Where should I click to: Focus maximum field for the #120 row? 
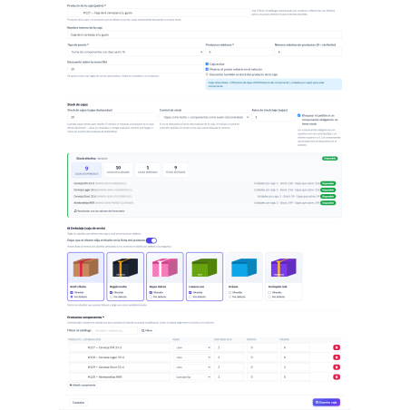pos(295,377)
